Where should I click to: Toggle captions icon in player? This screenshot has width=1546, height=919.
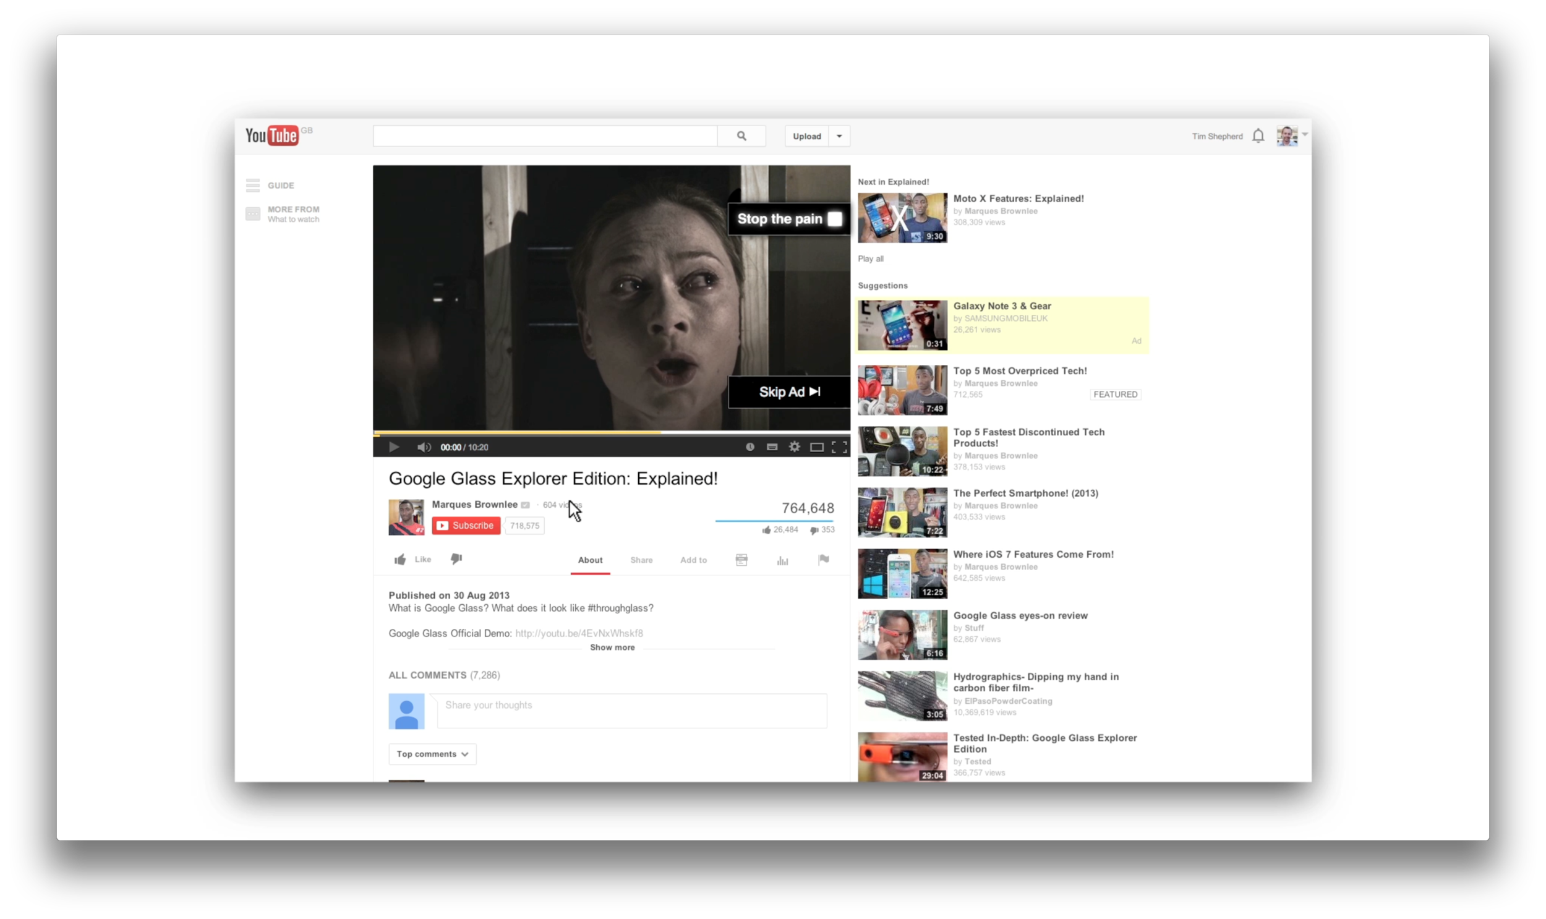click(x=771, y=447)
